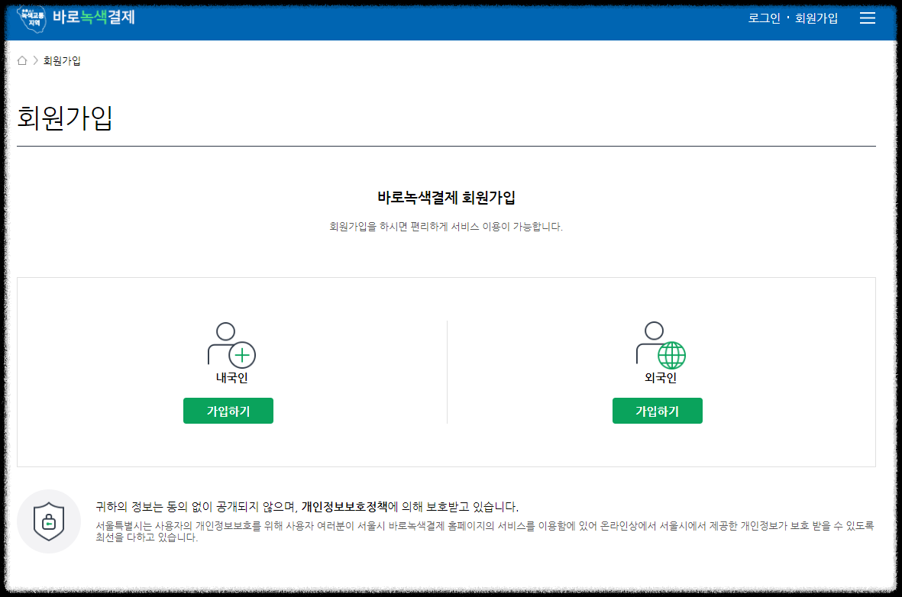Click the 회원가입을 하시면 편리하게 description text

tap(446, 227)
